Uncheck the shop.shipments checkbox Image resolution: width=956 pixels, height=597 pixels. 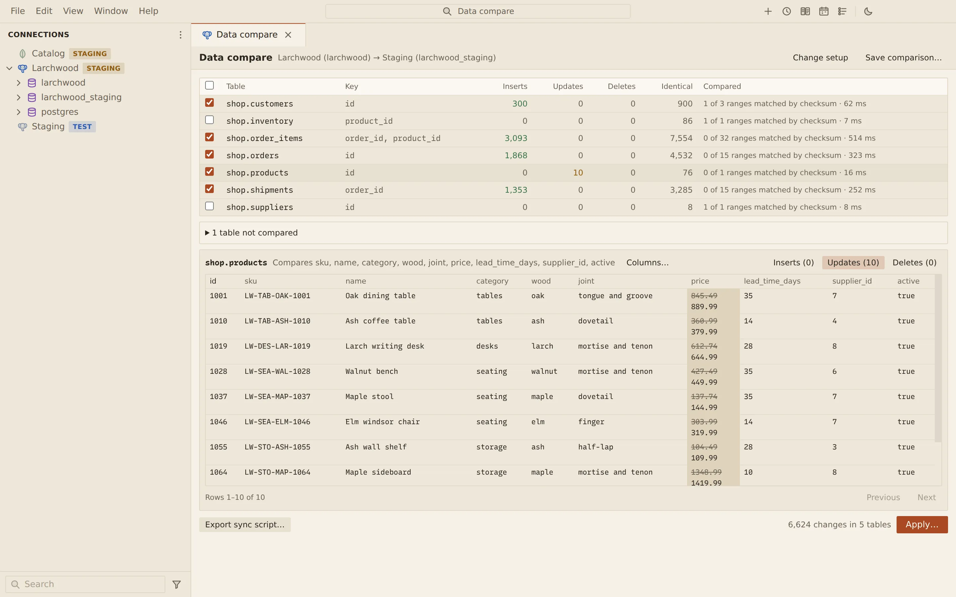(209, 189)
